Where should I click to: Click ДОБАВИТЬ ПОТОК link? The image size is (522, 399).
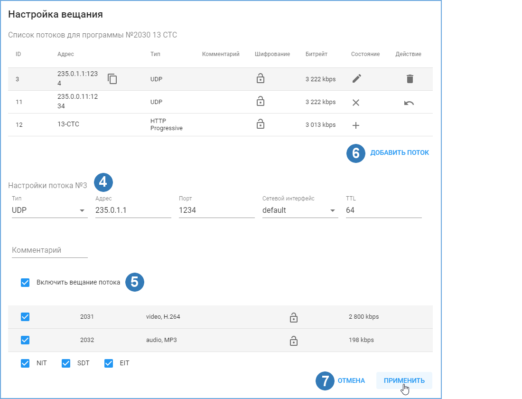tap(400, 152)
